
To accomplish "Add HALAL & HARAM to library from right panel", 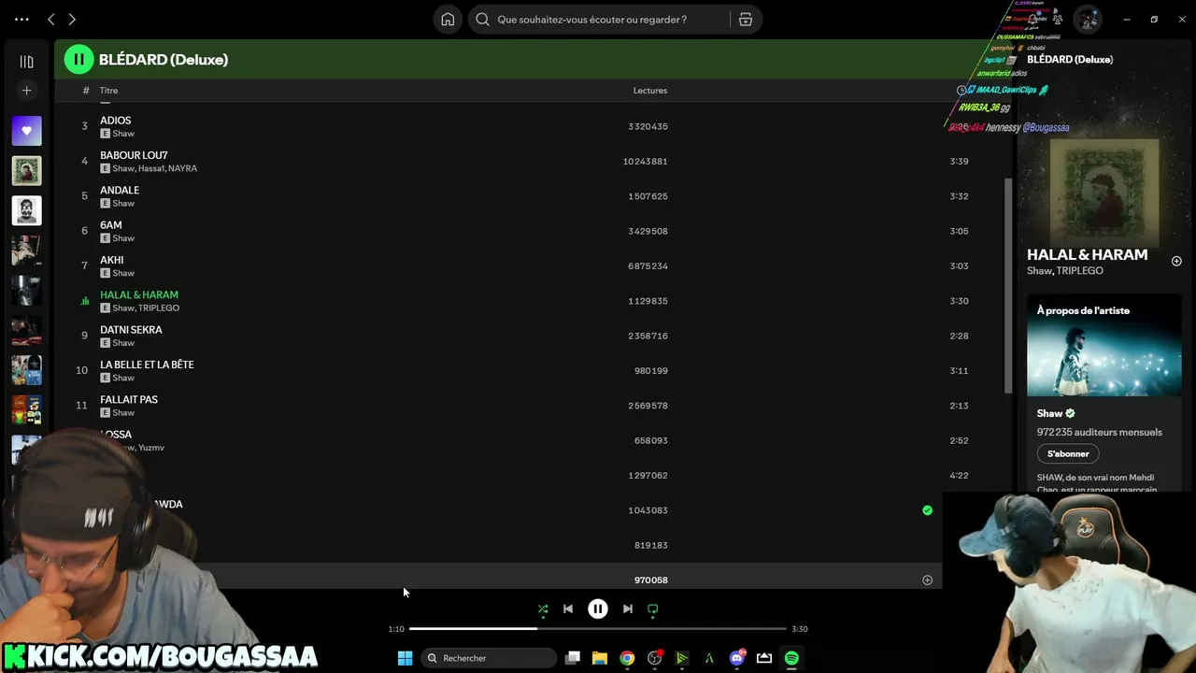I will click(x=1176, y=262).
